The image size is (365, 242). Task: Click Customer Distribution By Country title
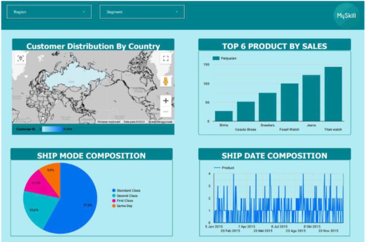tap(93, 46)
